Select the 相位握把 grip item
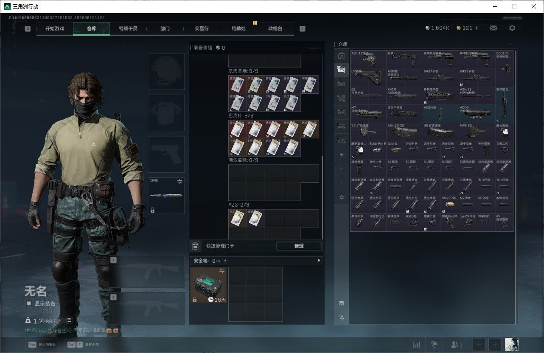 tap(486, 150)
